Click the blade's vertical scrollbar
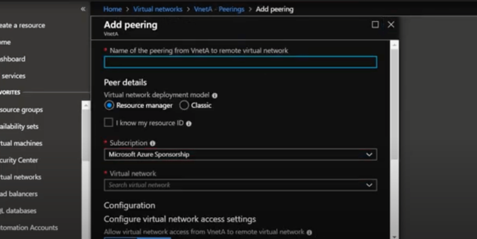This screenshot has height=239, width=477. pos(394,102)
